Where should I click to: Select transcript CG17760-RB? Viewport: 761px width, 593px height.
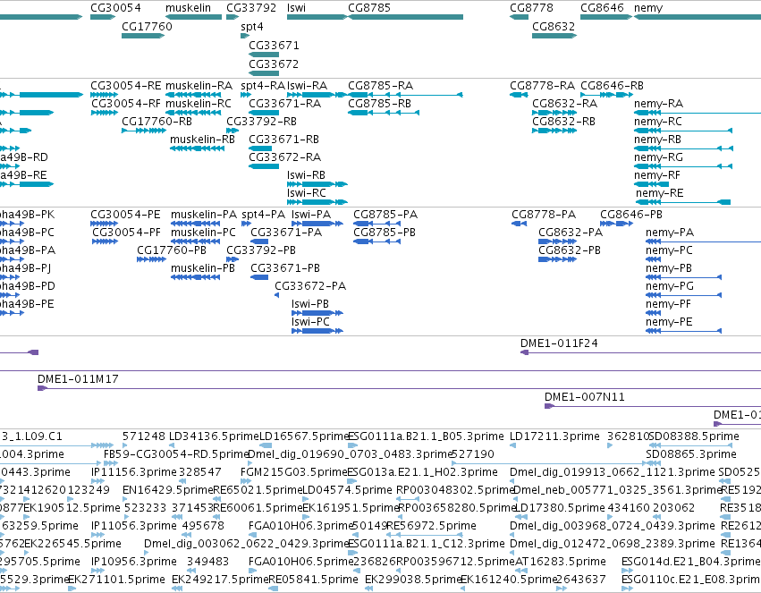(x=156, y=122)
